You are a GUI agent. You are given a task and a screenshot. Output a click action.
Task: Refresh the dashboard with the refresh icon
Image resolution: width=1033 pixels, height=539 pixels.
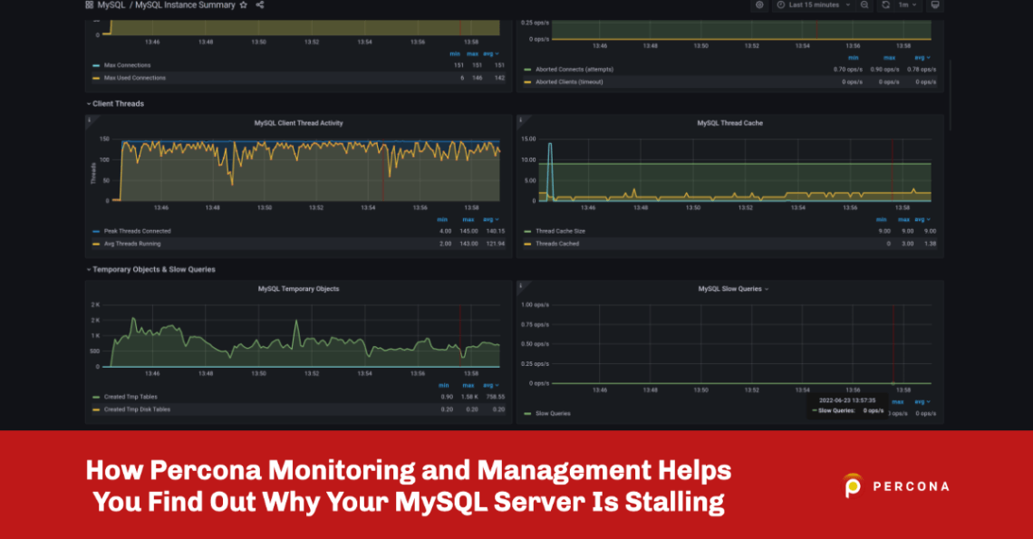pos(885,5)
